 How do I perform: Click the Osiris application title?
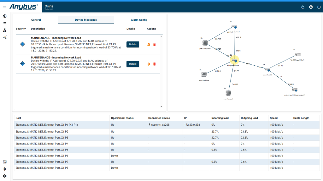[x=49, y=6]
